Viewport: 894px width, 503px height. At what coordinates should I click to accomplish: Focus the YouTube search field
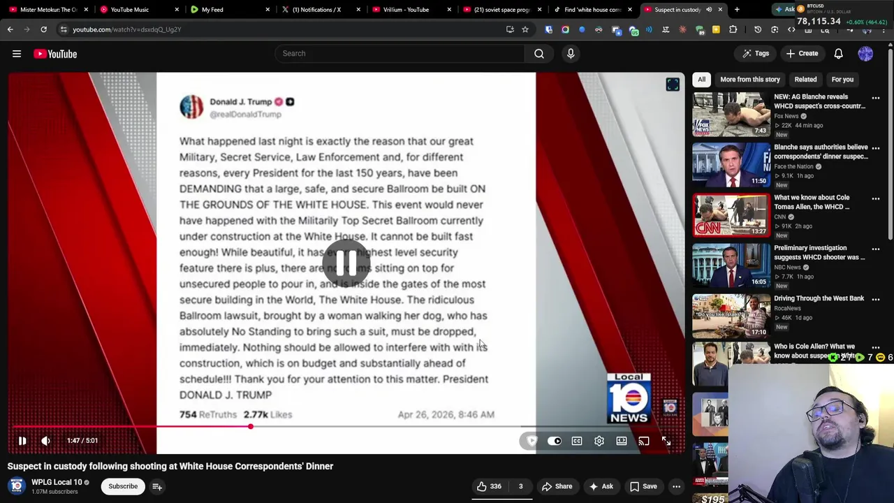coord(400,53)
